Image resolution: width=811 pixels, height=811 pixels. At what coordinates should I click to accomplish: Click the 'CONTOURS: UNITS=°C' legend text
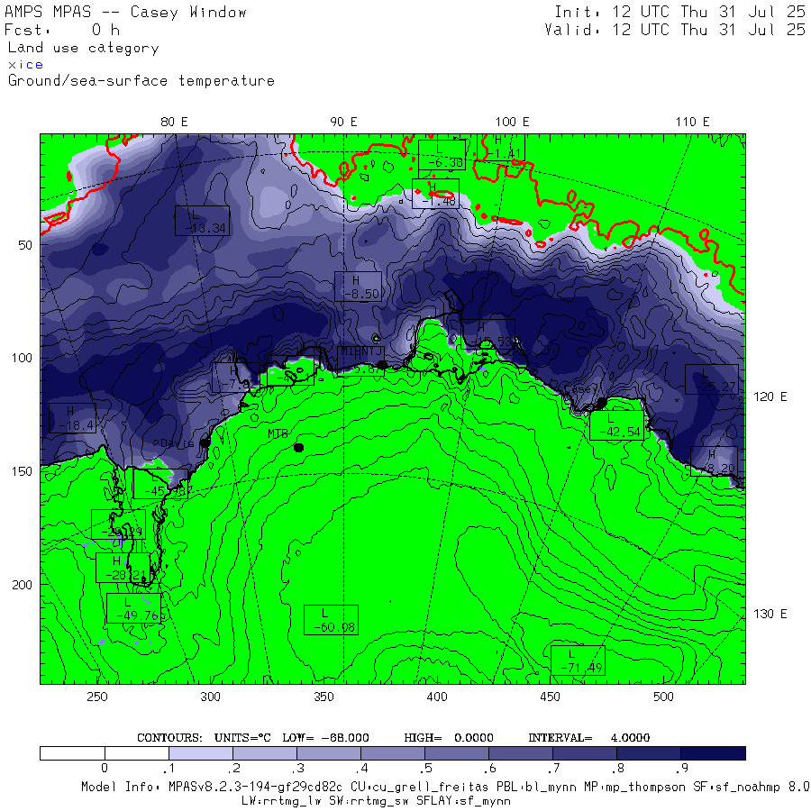[204, 737]
